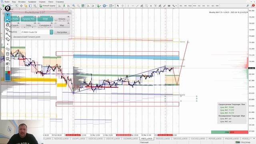Click the zoom out magnifier icon
This screenshot has width=256, height=144.
point(78,6)
